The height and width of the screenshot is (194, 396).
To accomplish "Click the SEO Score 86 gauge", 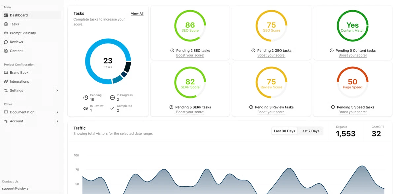I will (x=190, y=26).
